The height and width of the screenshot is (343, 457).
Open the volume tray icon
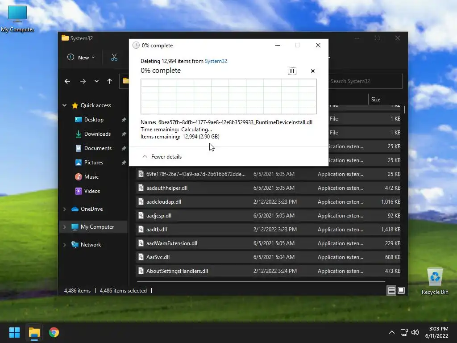[x=415, y=332]
